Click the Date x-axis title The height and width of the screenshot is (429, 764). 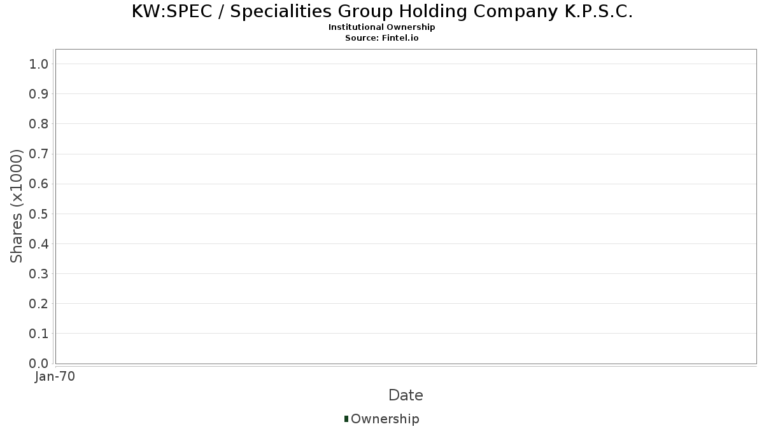click(x=406, y=395)
